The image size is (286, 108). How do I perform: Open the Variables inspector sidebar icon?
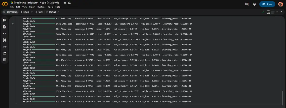pos(5,40)
